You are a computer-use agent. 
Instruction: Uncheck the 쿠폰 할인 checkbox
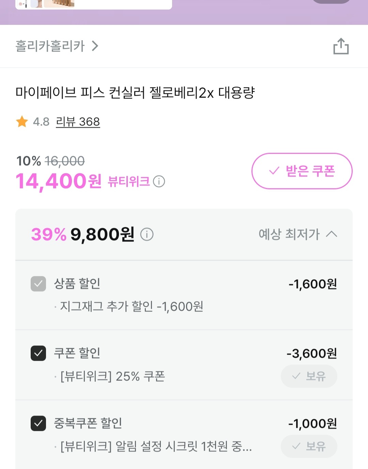(38, 353)
